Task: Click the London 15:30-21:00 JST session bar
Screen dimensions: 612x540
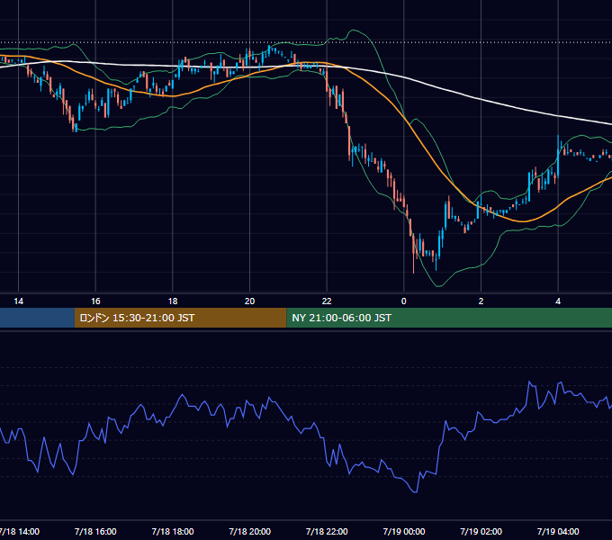Action: 180,318
